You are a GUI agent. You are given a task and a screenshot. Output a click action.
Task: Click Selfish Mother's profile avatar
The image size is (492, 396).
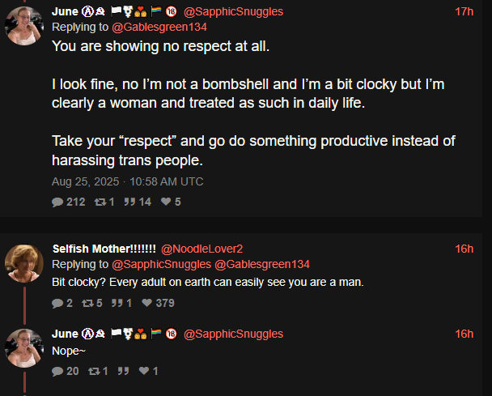pos(25,262)
